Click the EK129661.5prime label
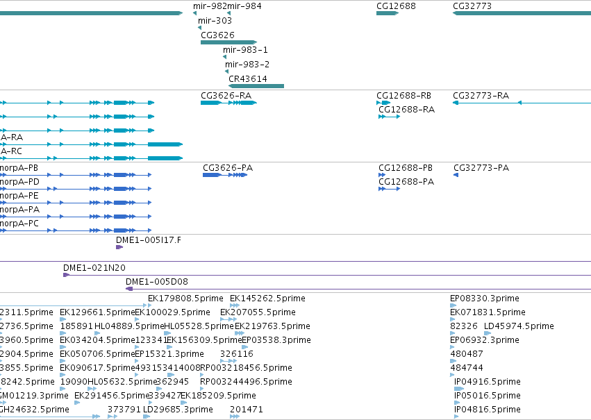Image resolution: width=591 pixels, height=420 pixels. tap(97, 312)
